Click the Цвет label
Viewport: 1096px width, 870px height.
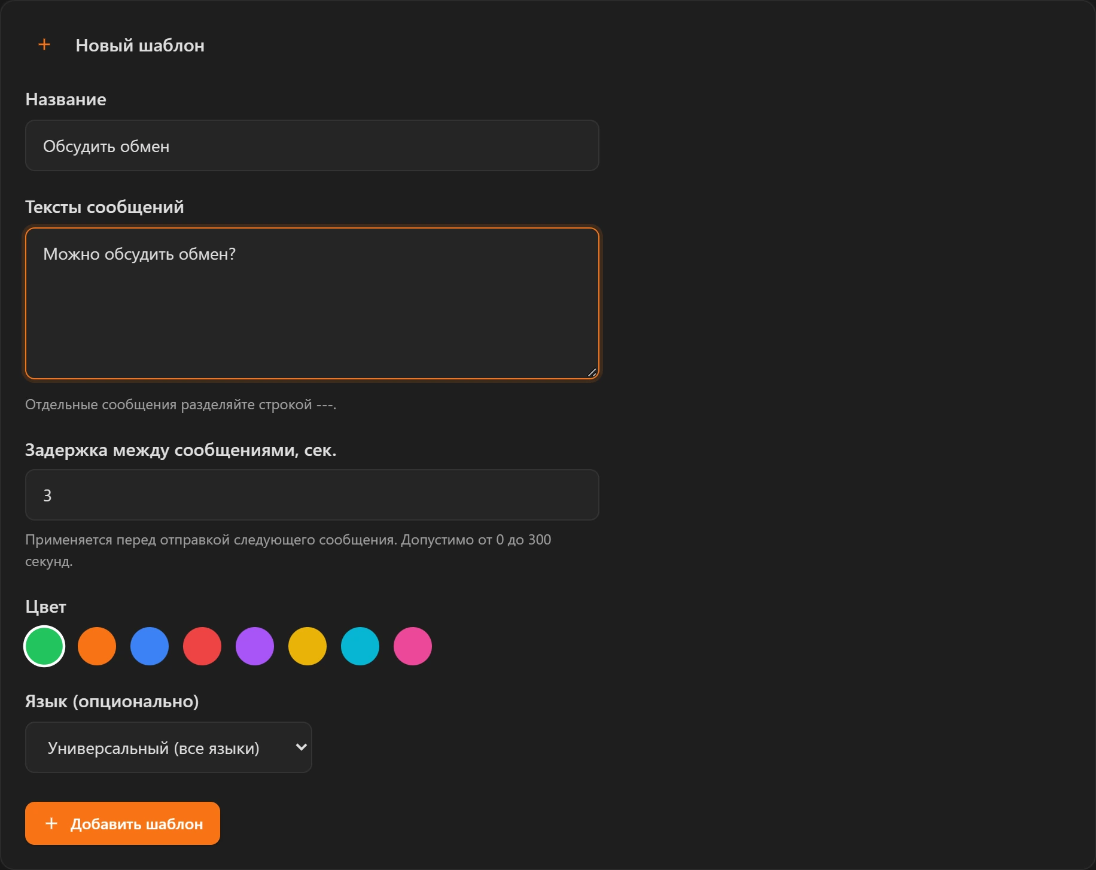[x=45, y=607]
